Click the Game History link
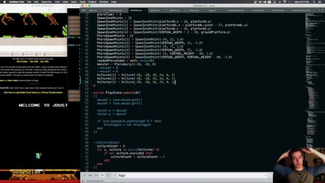325x183 pixels. tap(13, 80)
